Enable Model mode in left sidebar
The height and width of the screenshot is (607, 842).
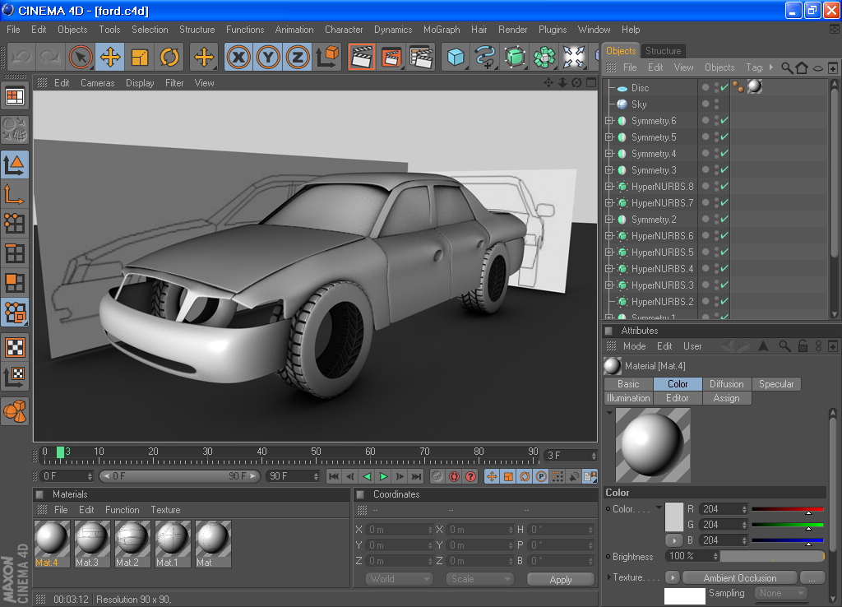click(15, 165)
